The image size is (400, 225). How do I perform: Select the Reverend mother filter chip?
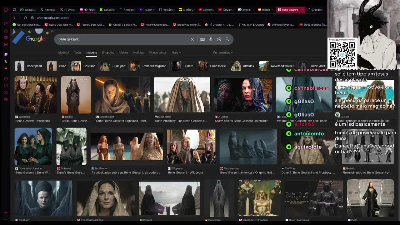coord(277,66)
